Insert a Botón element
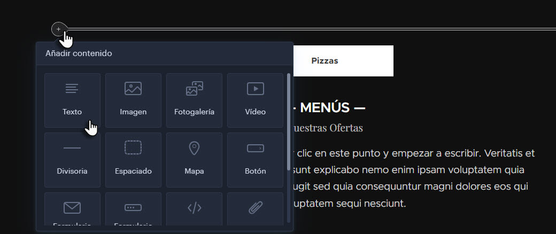Image resolution: width=556 pixels, height=234 pixels. (256, 160)
